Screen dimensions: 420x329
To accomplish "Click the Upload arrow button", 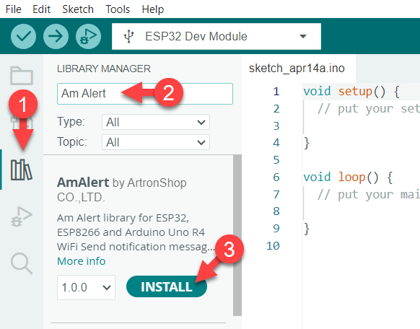I will [x=56, y=36].
